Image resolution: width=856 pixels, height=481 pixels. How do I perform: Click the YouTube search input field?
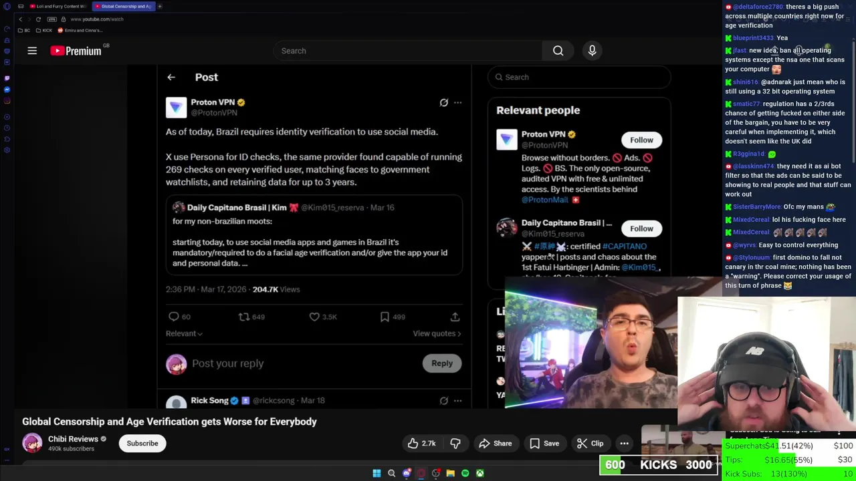tap(408, 51)
